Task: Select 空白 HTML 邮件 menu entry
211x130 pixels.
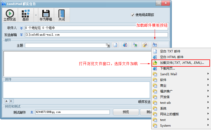Action: 181,57
